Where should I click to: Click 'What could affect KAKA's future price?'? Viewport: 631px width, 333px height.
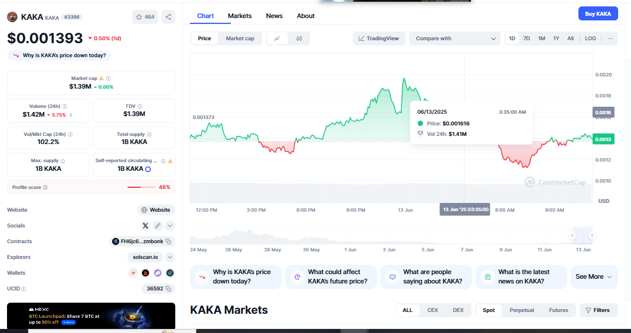click(331, 277)
